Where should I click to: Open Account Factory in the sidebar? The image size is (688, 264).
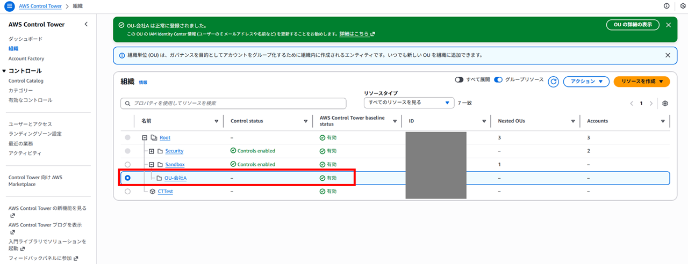(26, 58)
